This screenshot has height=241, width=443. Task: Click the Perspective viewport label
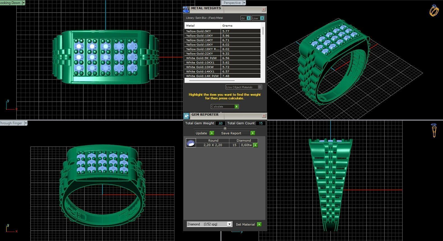tap(232, 3)
